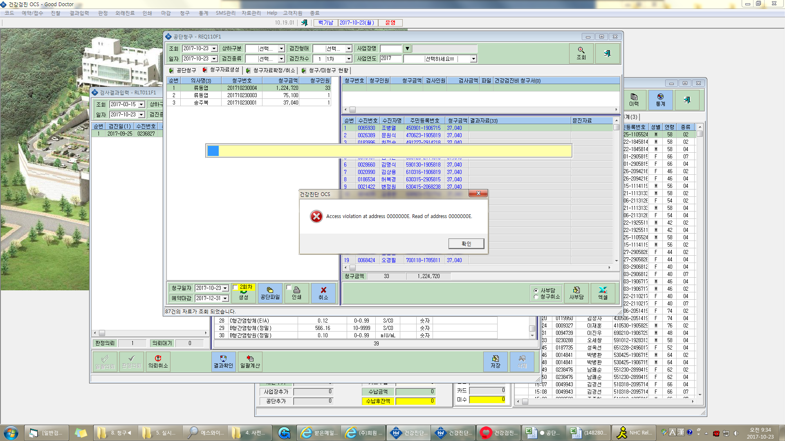Image resolution: width=785 pixels, height=441 pixels.
Task: Click 확인 button in error dialog
Action: [x=466, y=244]
